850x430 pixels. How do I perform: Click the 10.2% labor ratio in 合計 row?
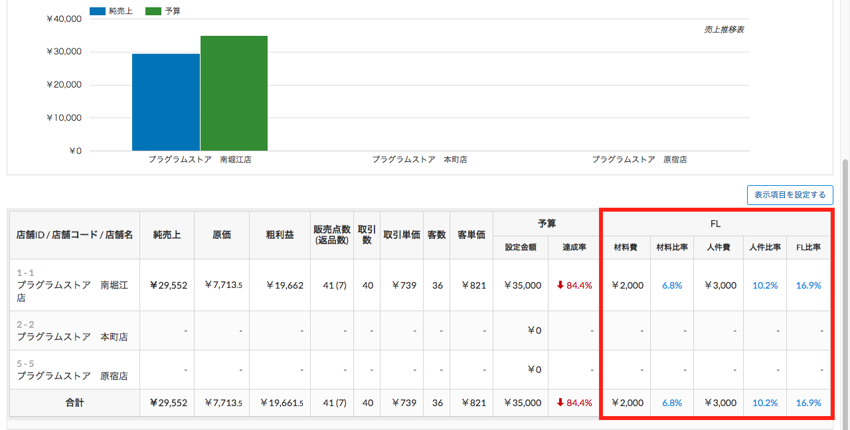tap(765, 403)
